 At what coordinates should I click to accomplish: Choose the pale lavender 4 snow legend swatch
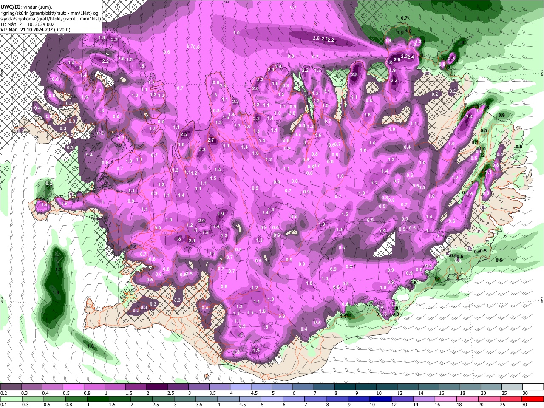coord(240,387)
